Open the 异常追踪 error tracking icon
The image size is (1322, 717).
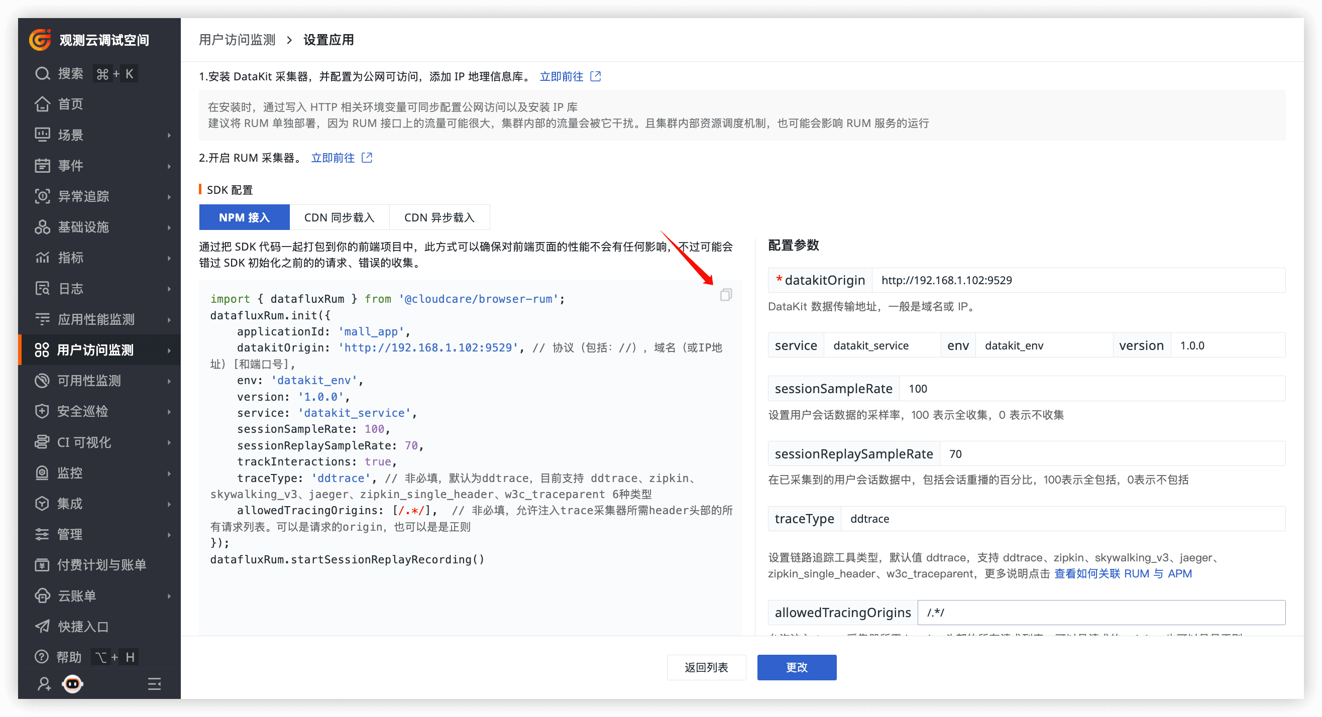click(43, 196)
